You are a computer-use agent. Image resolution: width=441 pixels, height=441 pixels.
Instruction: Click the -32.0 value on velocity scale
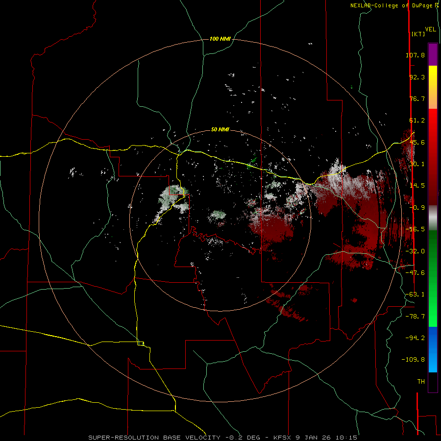[x=415, y=251]
